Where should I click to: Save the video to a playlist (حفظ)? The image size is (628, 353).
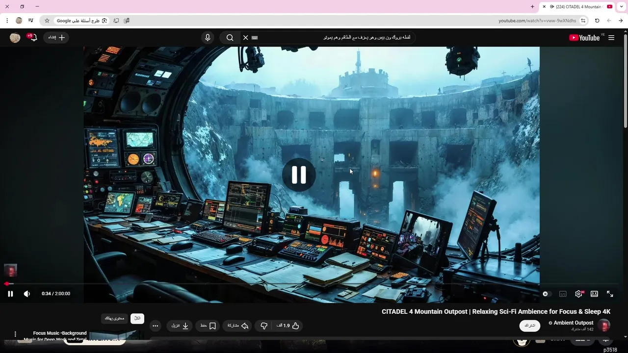click(x=208, y=326)
